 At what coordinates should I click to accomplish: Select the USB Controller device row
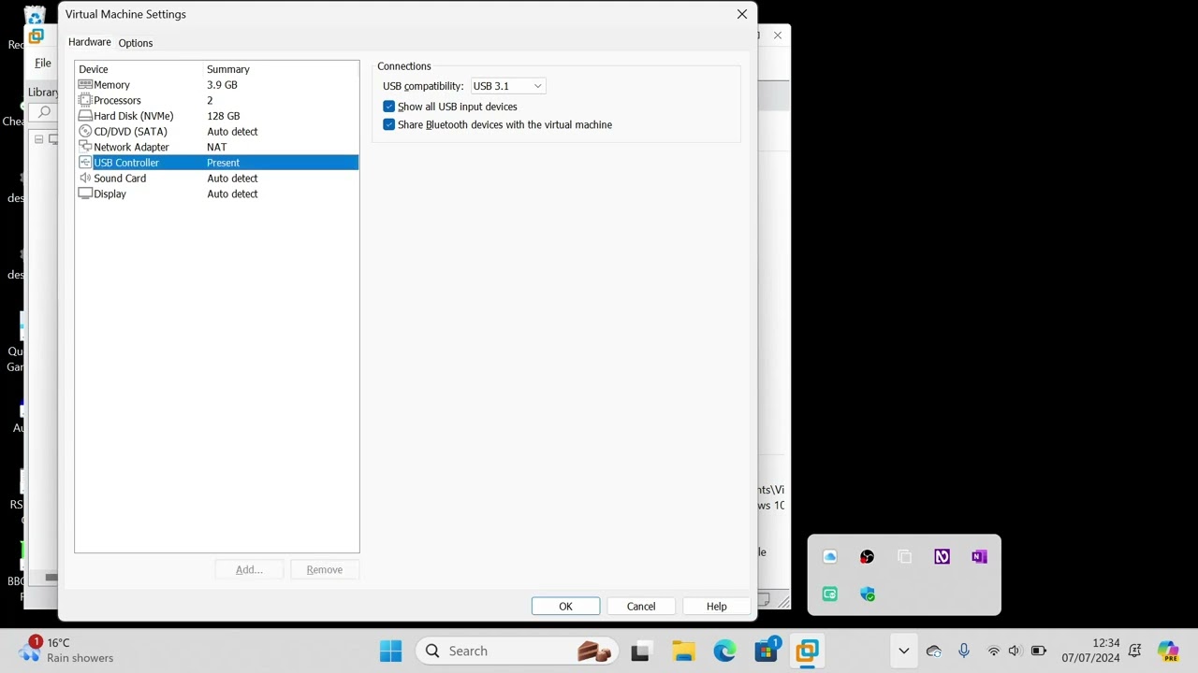[217, 163]
